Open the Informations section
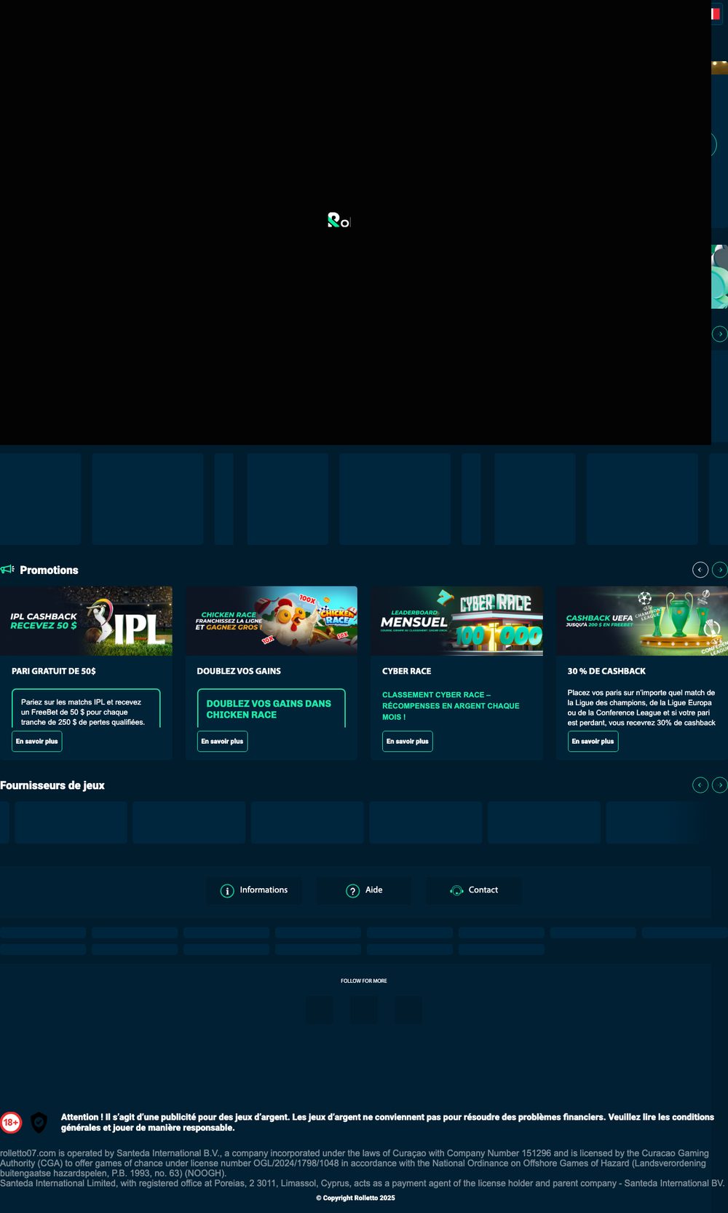728x1213 pixels. [254, 890]
